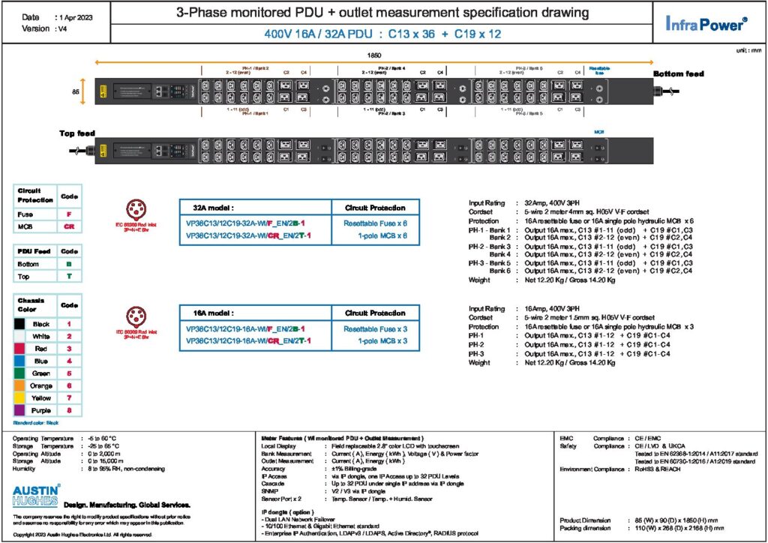Image resolution: width=768 pixels, height=543 pixels.
Task: Click the orange 85 height dimension arrow
Action: pos(83,91)
